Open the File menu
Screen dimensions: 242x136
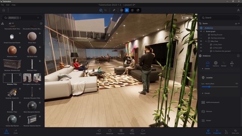[2, 5]
